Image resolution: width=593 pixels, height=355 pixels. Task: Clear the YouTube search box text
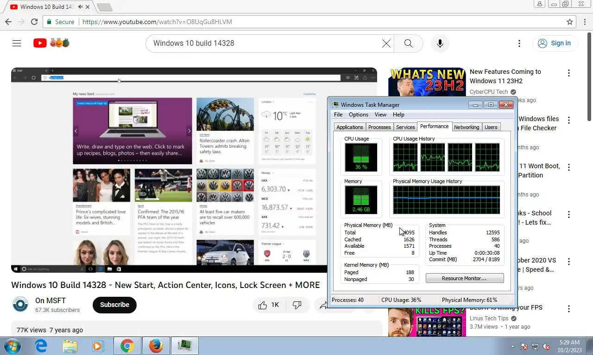pos(386,43)
